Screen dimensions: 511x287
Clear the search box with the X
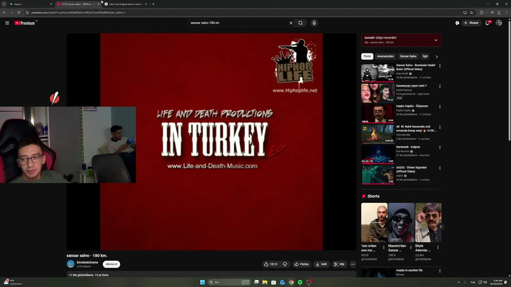click(x=291, y=23)
